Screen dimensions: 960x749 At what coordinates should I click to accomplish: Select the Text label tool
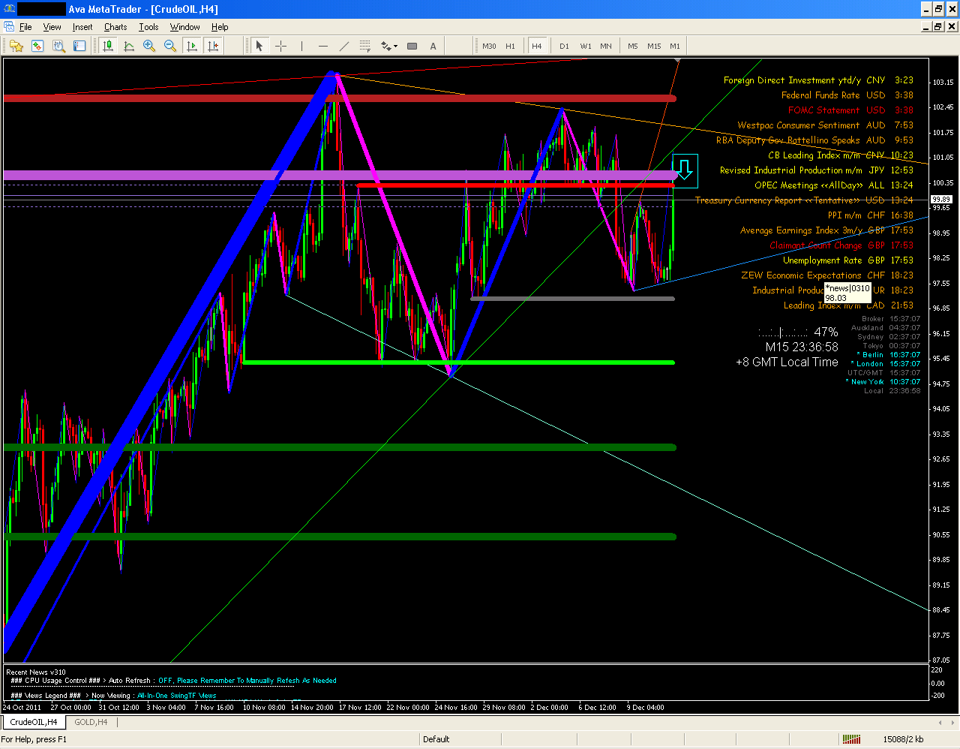[x=433, y=46]
